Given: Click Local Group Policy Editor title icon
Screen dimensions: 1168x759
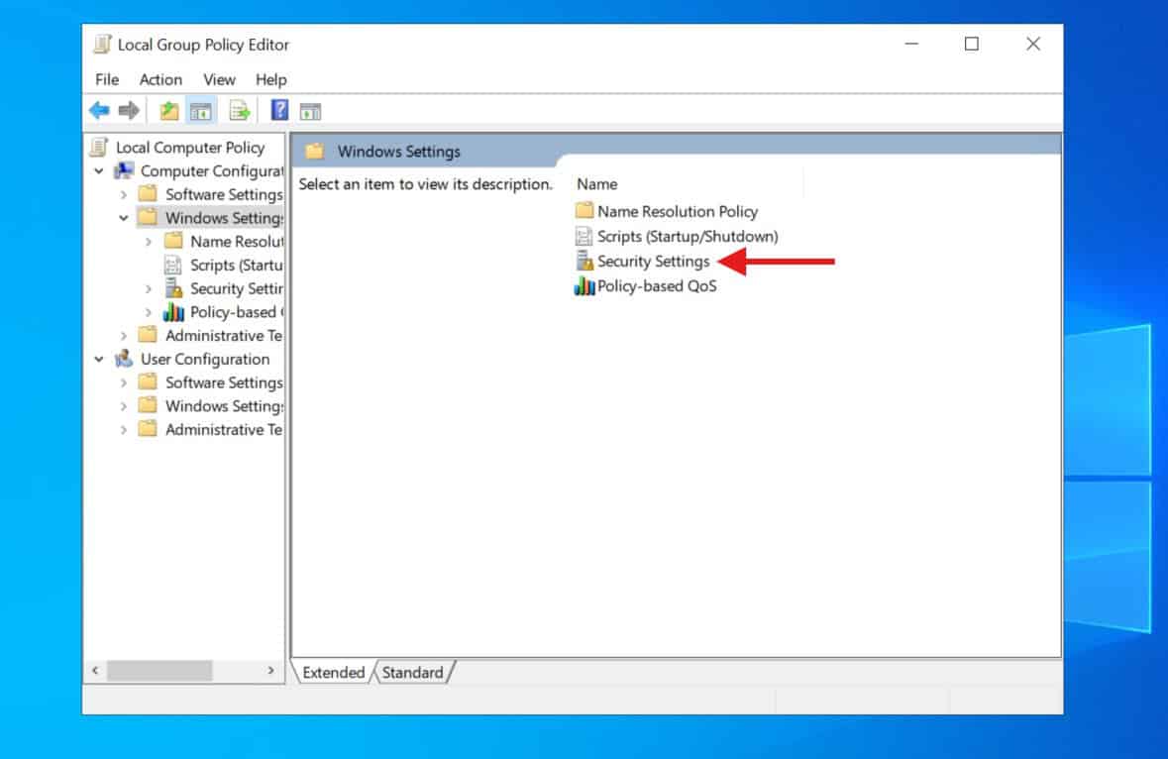Looking at the screenshot, I should [x=102, y=45].
